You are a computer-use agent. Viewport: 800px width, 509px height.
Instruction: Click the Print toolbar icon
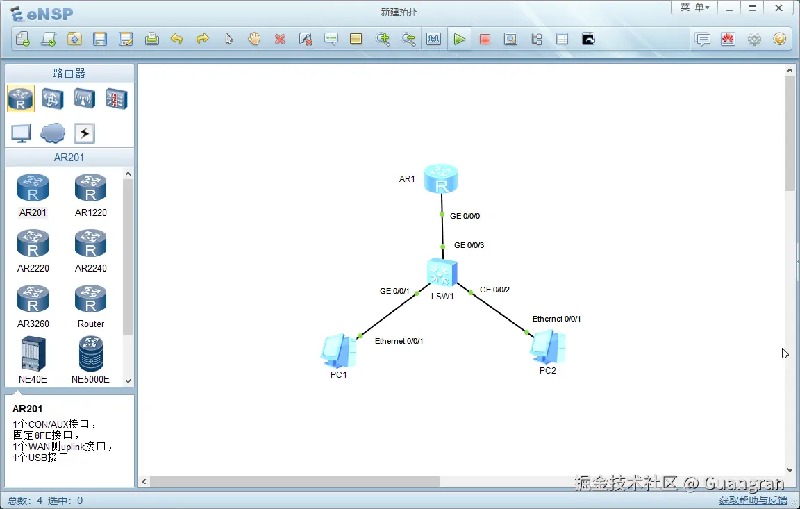coord(151,40)
